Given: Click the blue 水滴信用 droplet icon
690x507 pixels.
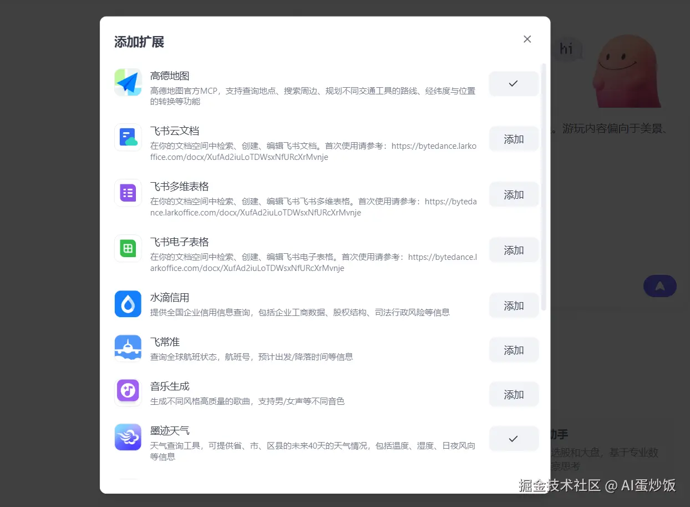Looking at the screenshot, I should pyautogui.click(x=128, y=304).
